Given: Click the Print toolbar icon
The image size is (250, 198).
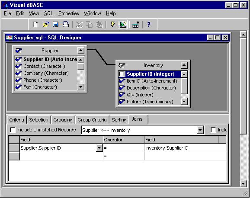Looking at the screenshot, I should [x=66, y=24].
